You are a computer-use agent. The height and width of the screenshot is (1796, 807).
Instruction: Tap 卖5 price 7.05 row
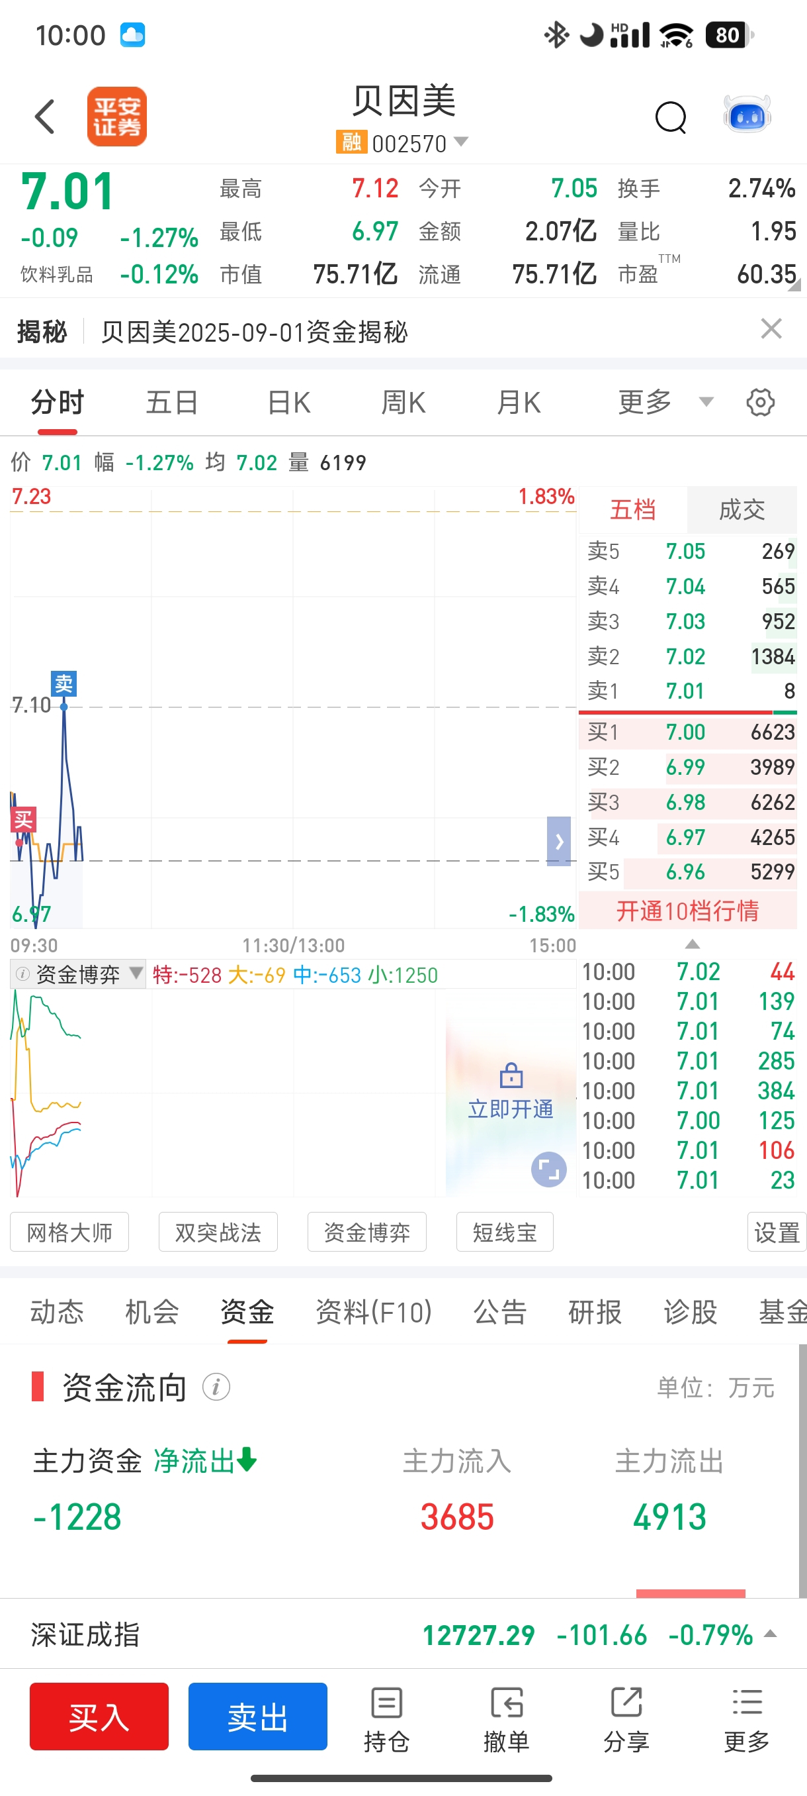point(688,552)
